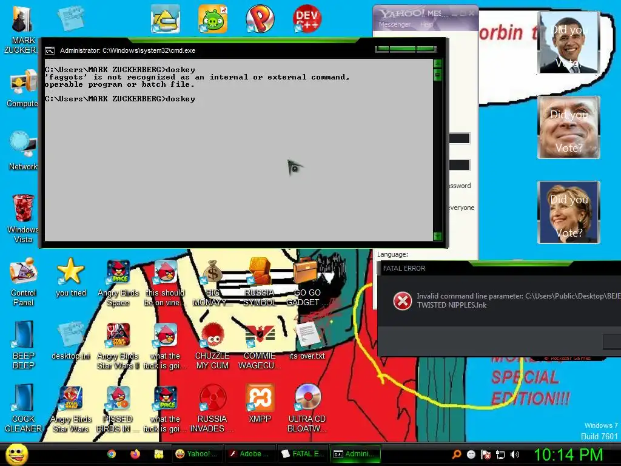
Task: Open the red recycle bin labeled Windows Vista
Action: coord(23,218)
